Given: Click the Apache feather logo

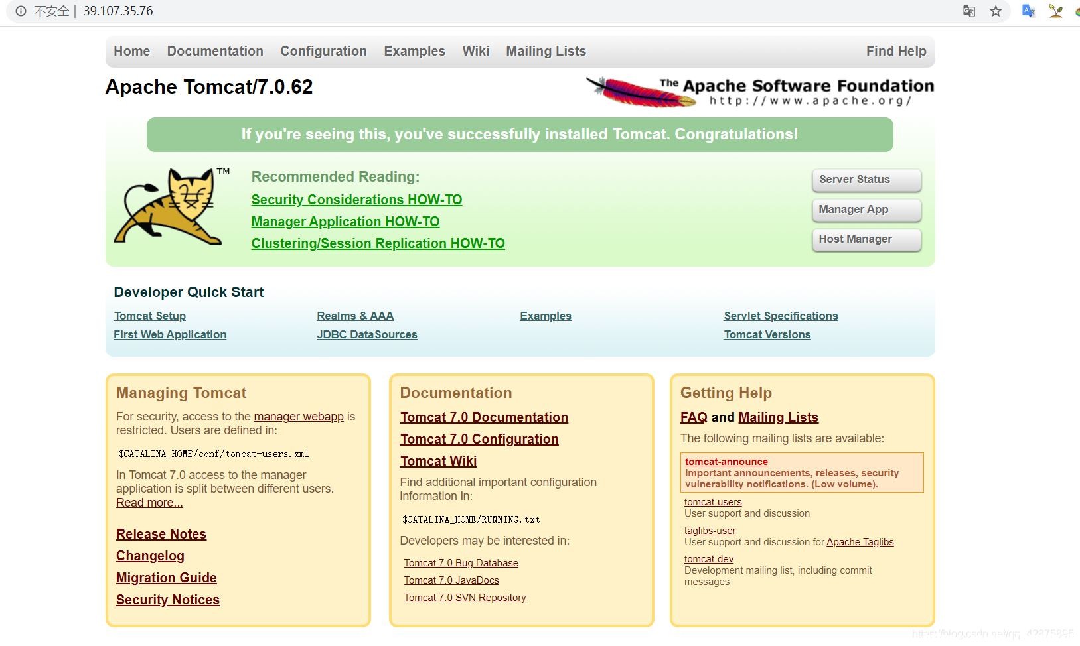Looking at the screenshot, I should click(641, 92).
